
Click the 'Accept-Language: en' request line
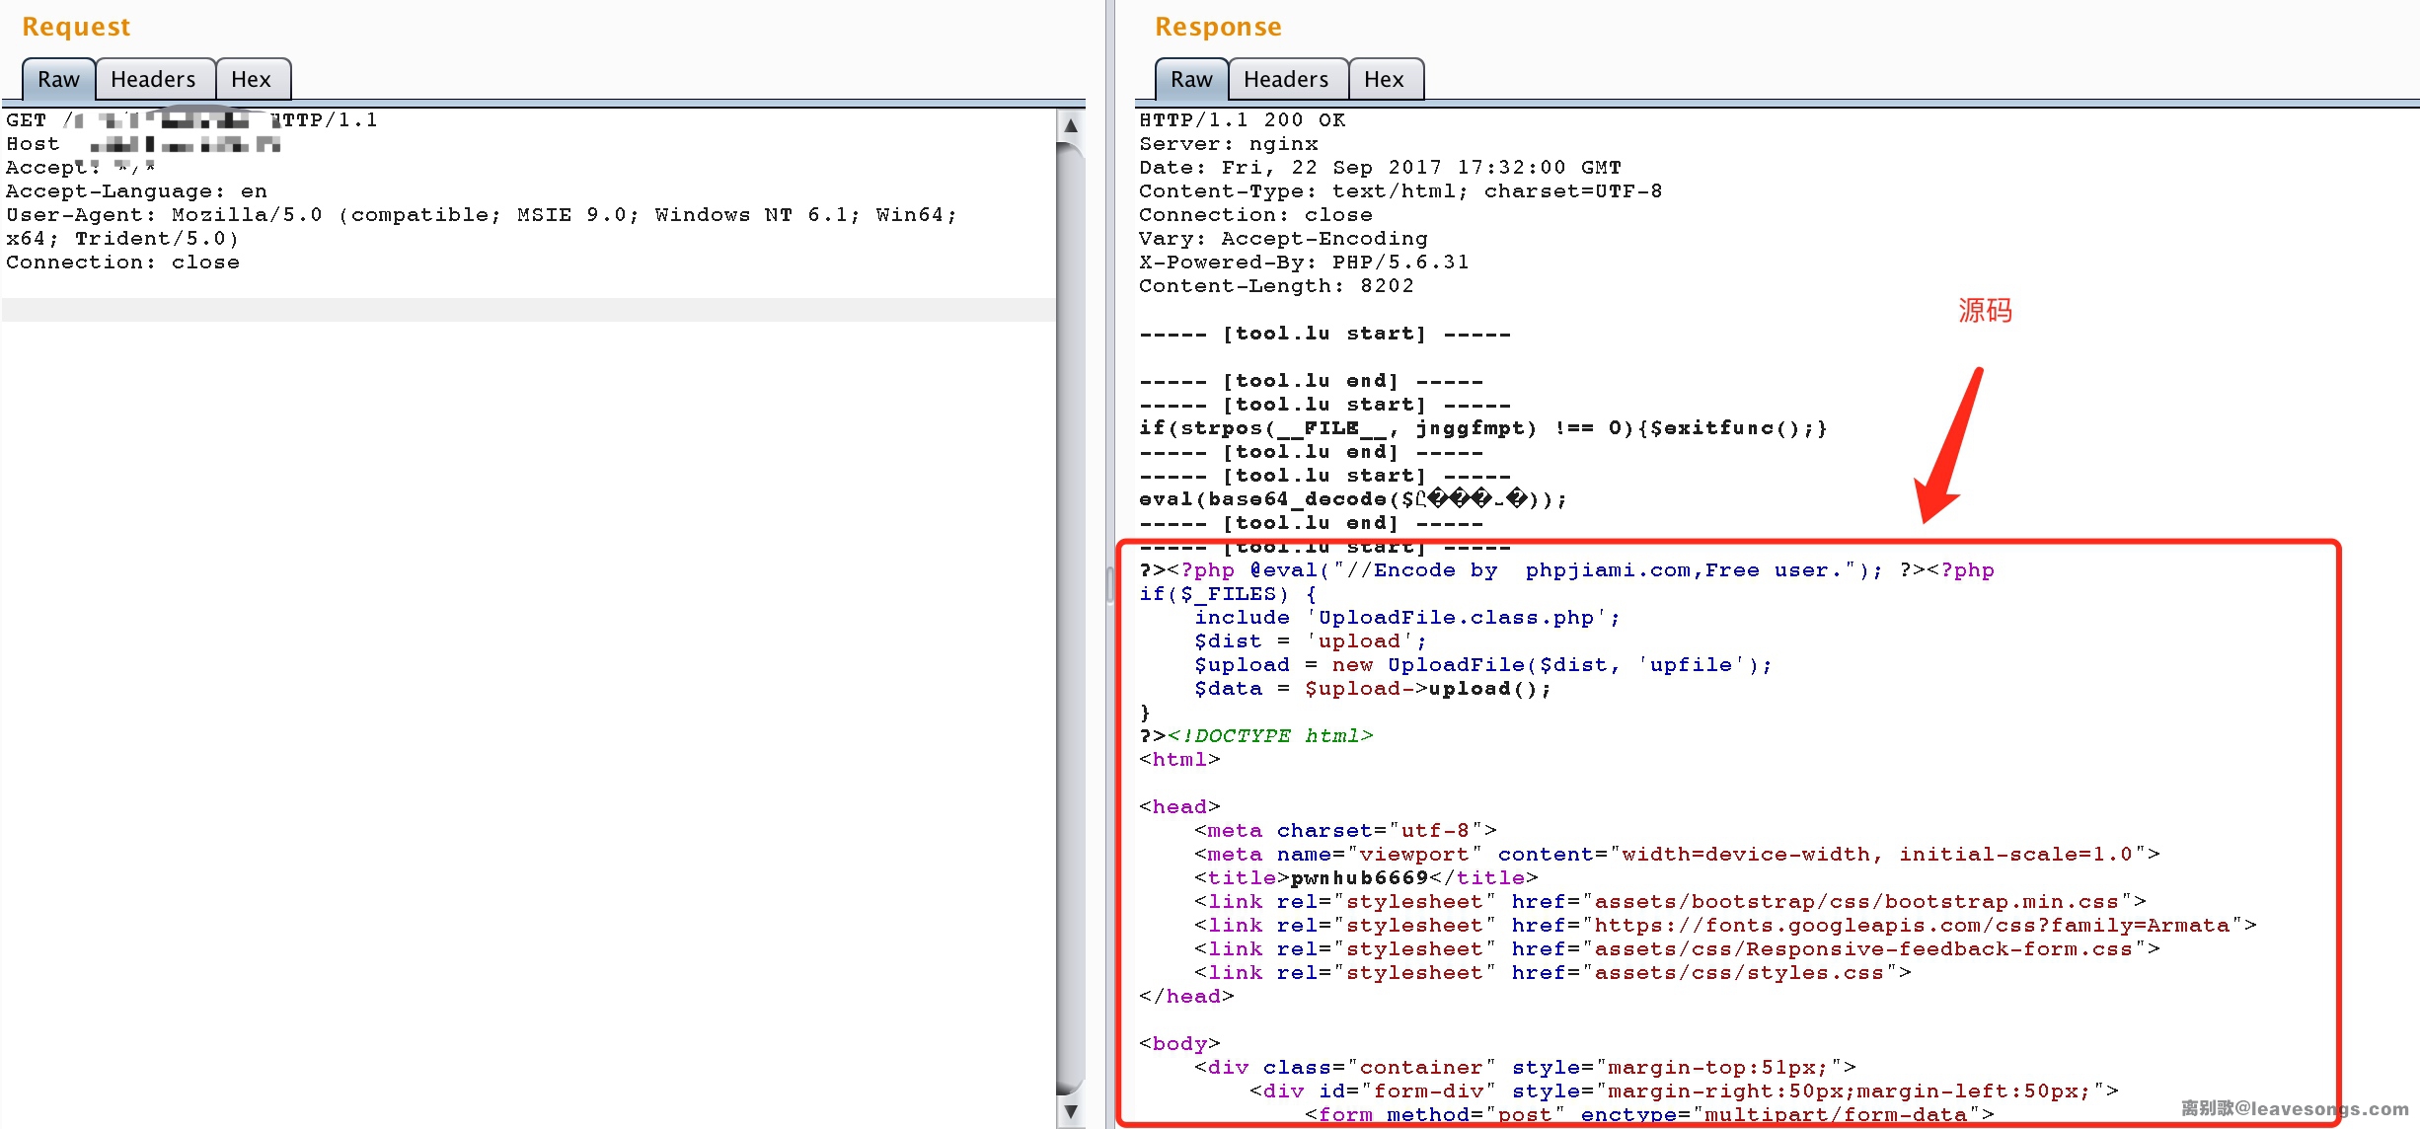click(136, 191)
